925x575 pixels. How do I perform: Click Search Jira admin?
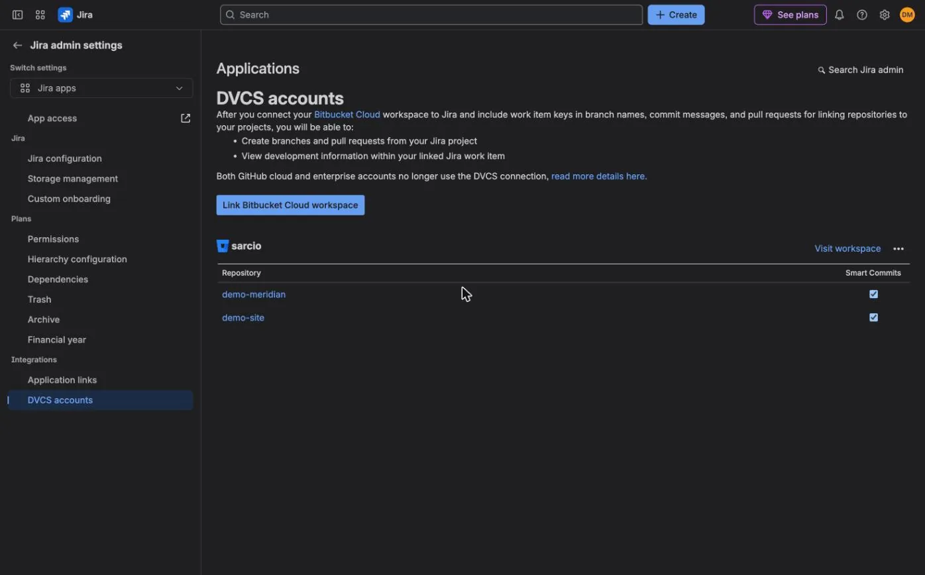tap(861, 70)
